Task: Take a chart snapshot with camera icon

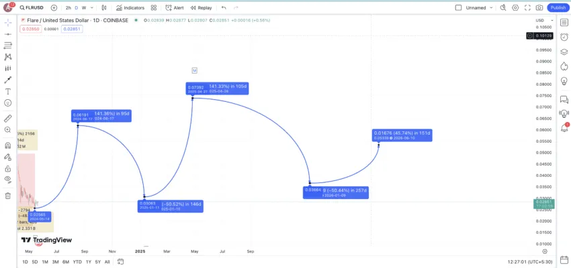Action: pos(539,7)
